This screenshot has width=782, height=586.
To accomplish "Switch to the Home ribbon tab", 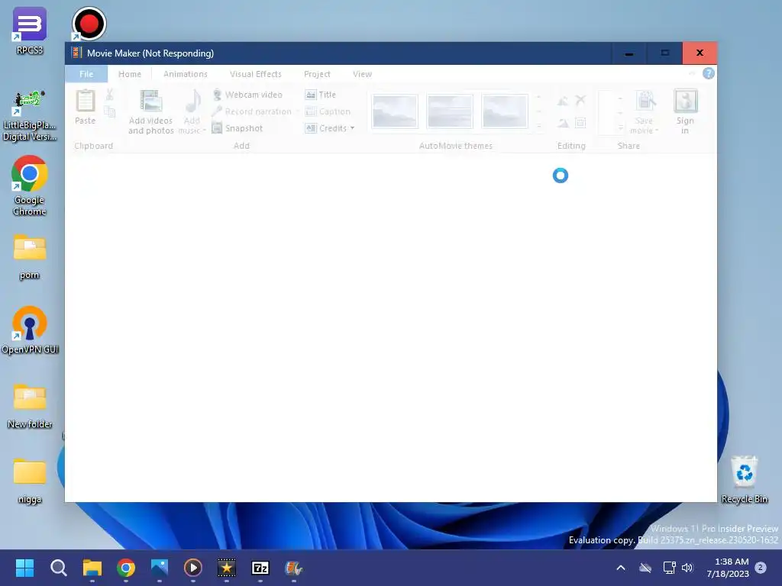I will click(130, 74).
